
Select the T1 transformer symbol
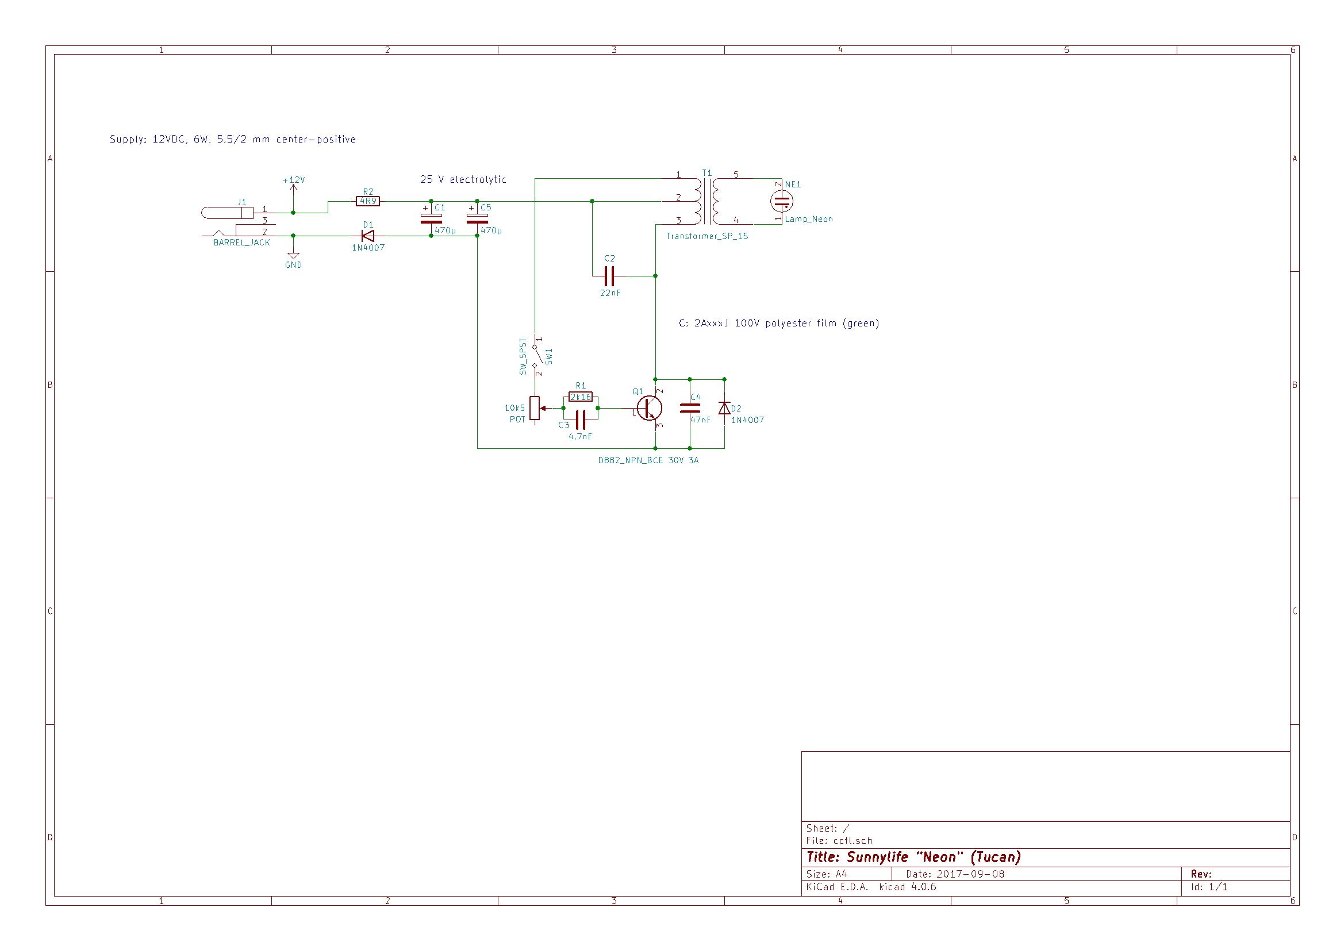[707, 201]
